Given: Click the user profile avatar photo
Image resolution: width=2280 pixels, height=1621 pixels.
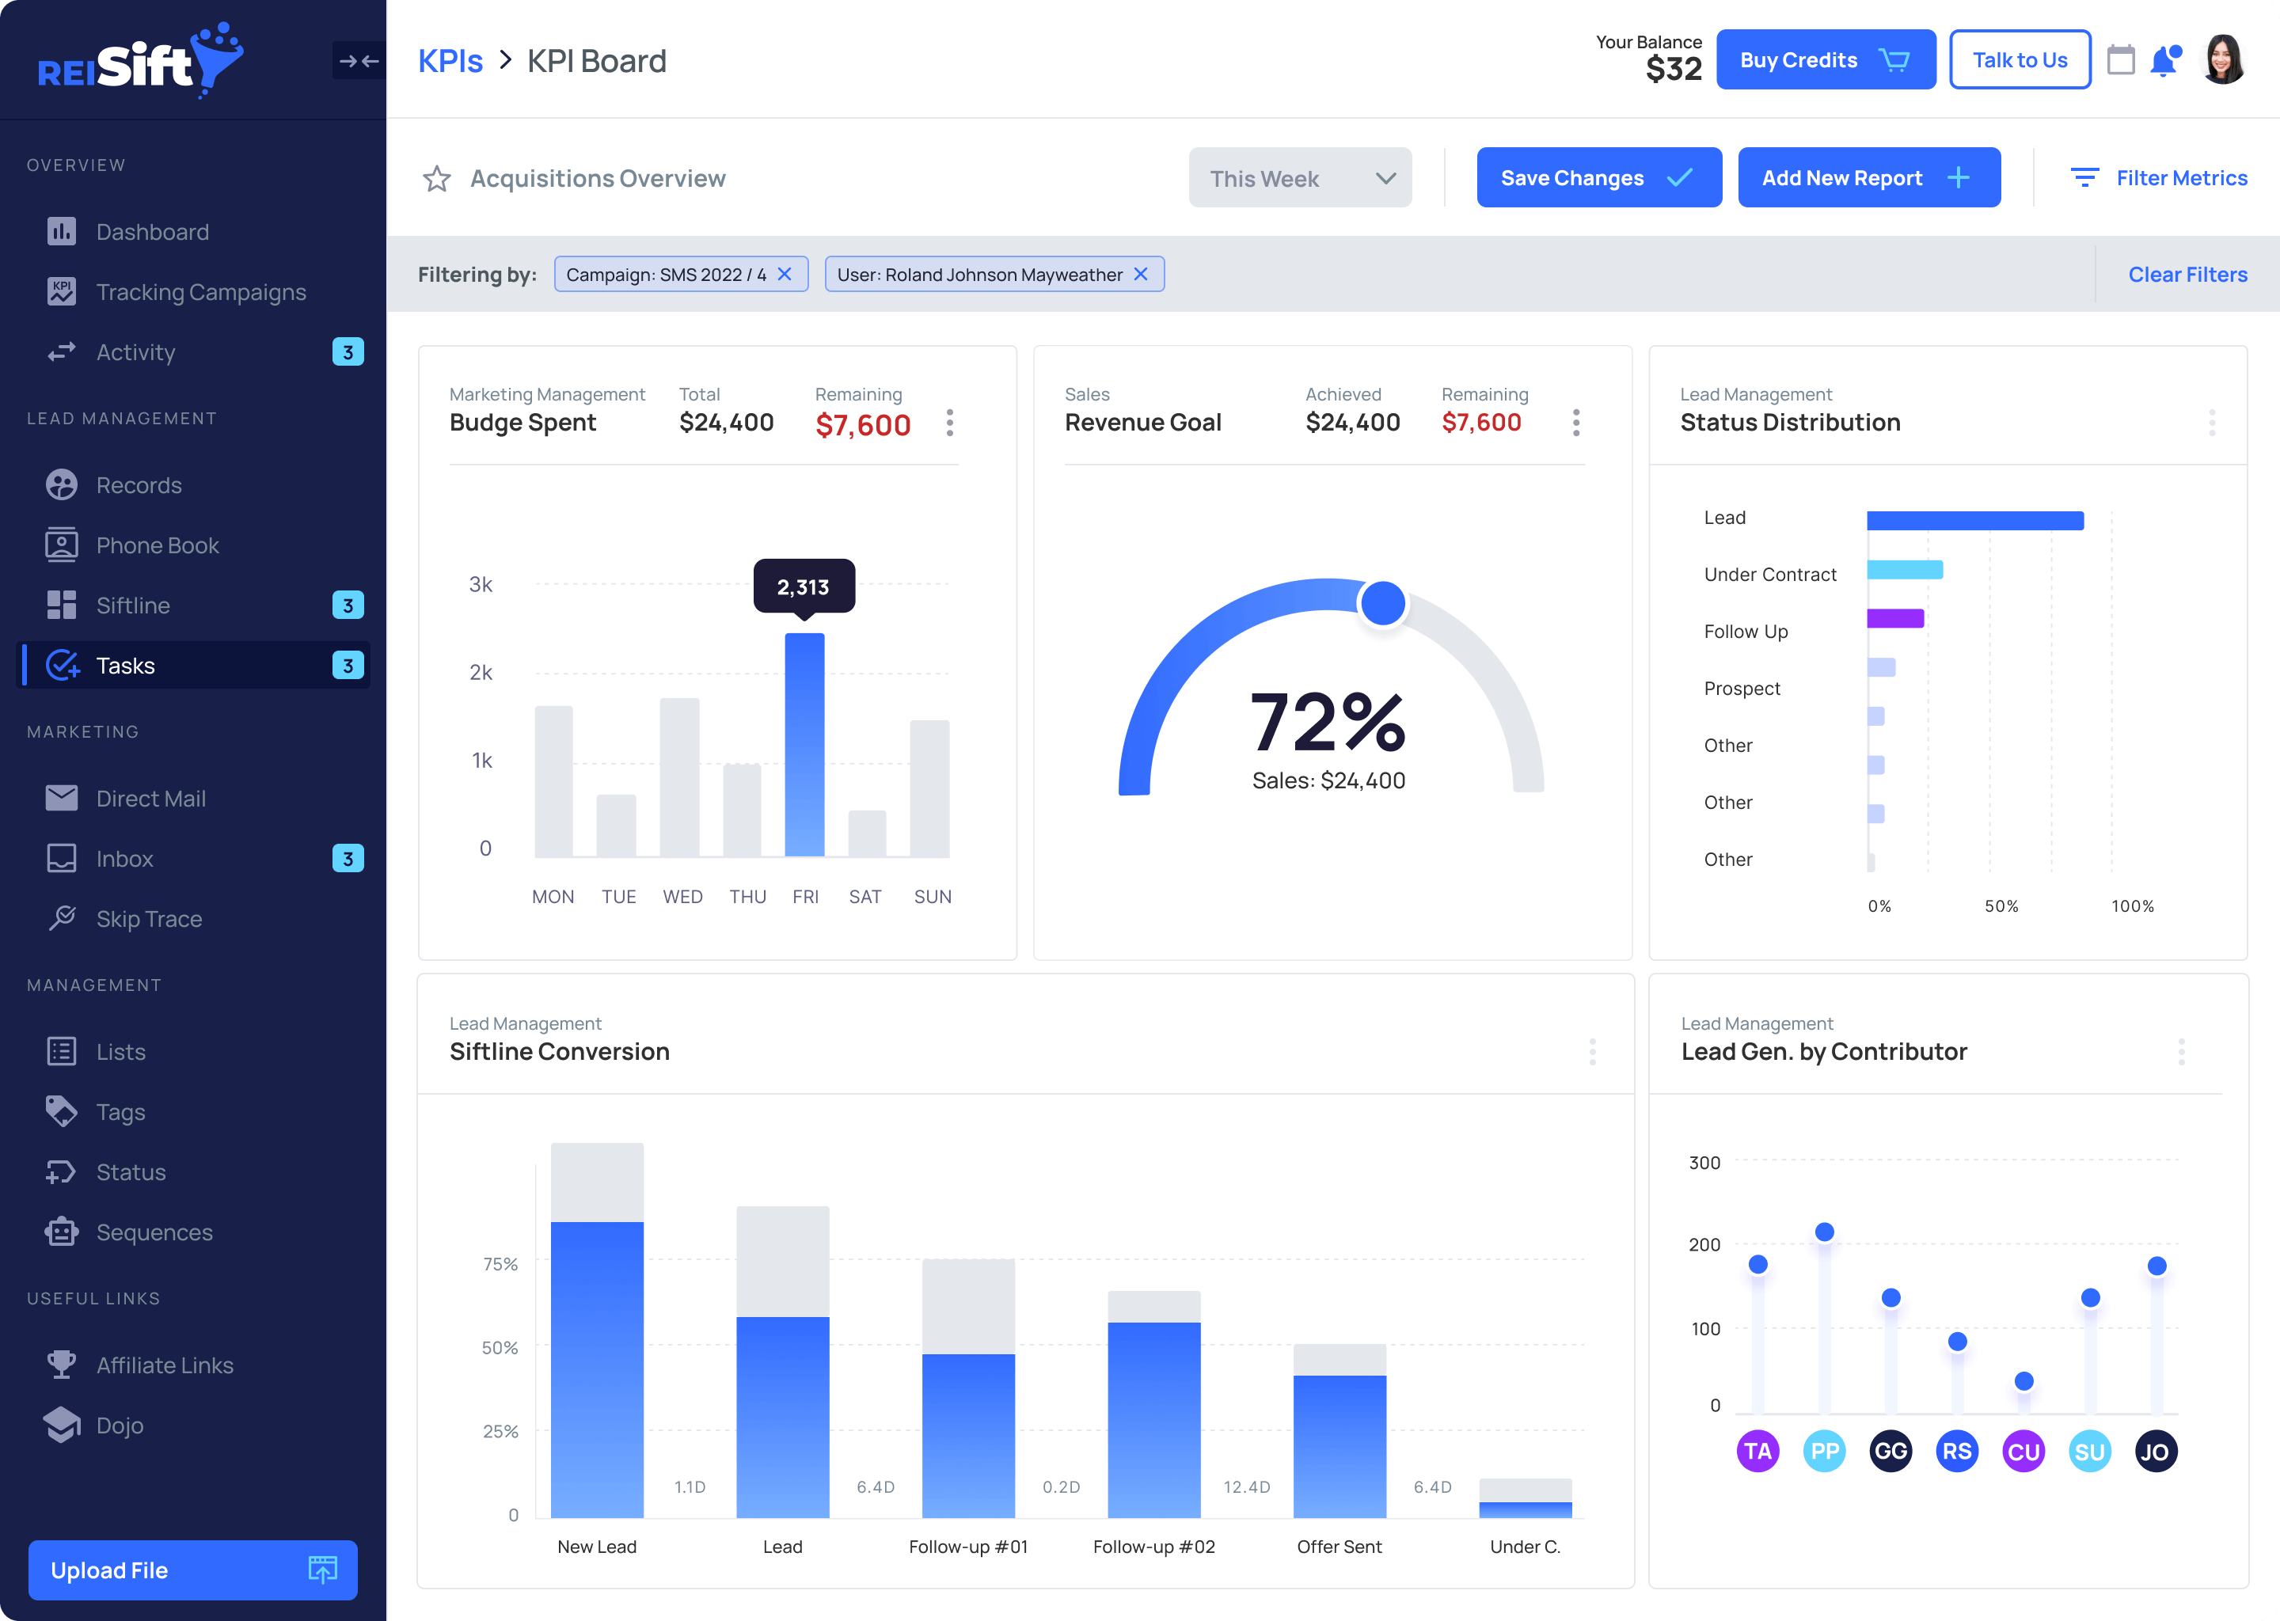Looking at the screenshot, I should pos(2224,60).
